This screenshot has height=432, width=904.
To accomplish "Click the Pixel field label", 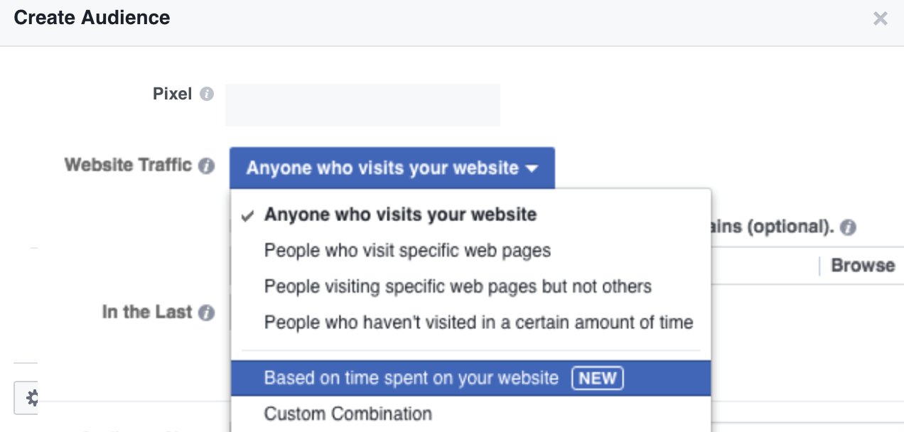I will tap(172, 94).
